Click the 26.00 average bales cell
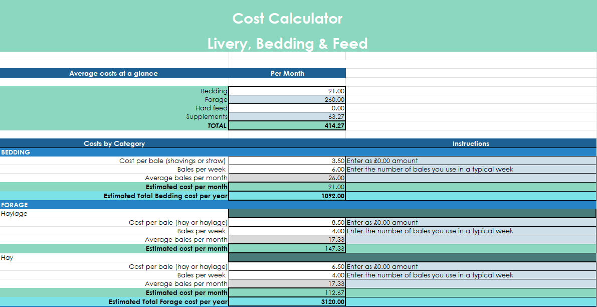 [x=287, y=178]
